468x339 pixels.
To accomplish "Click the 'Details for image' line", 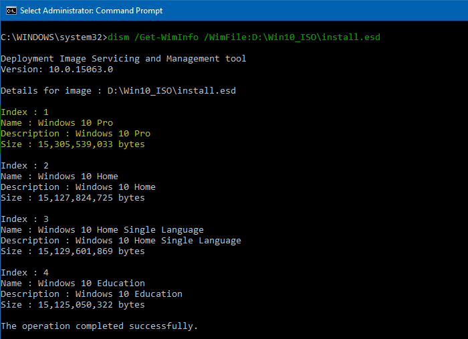I will (x=118, y=91).
